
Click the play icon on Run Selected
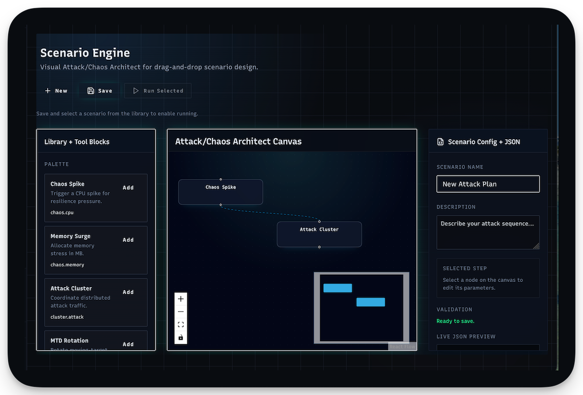point(136,91)
